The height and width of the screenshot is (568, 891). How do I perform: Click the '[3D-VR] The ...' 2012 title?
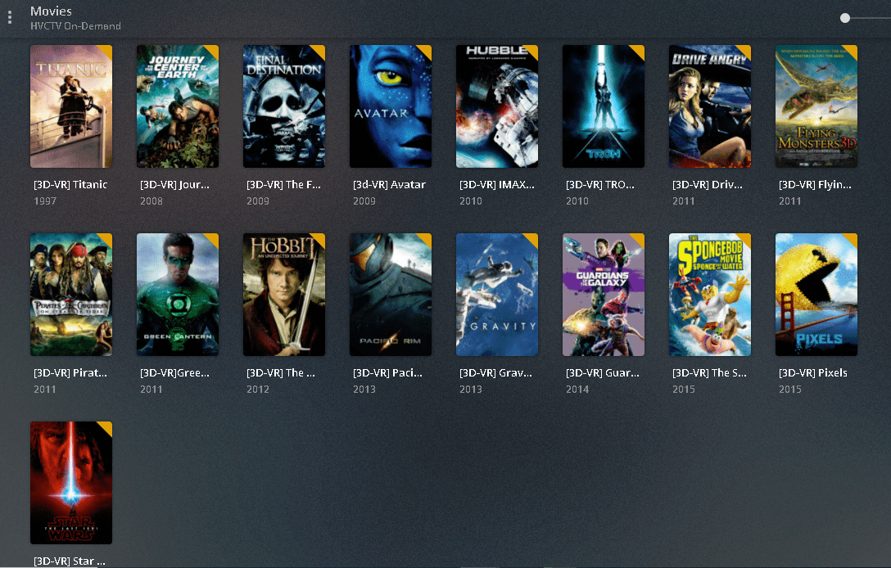pos(281,373)
